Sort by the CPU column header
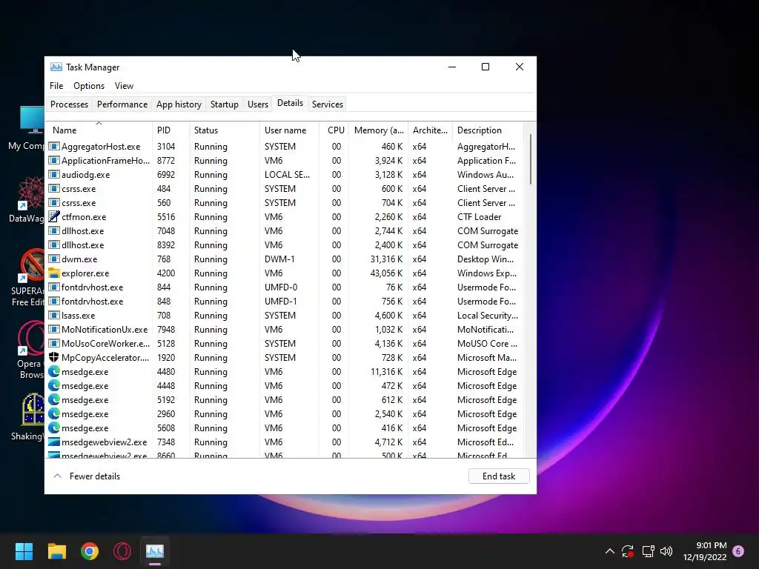This screenshot has height=569, width=759. (334, 130)
